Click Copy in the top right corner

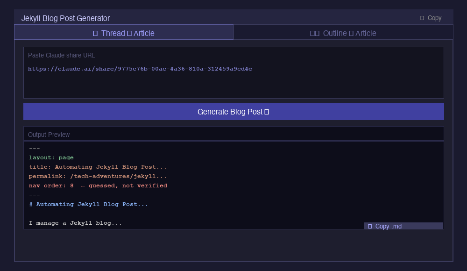[431, 18]
